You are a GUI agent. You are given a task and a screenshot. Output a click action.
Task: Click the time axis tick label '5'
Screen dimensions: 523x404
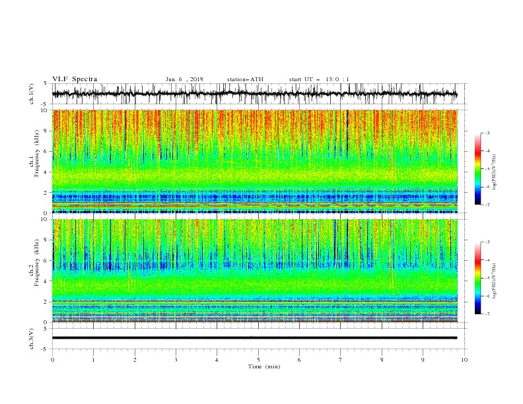point(258,360)
